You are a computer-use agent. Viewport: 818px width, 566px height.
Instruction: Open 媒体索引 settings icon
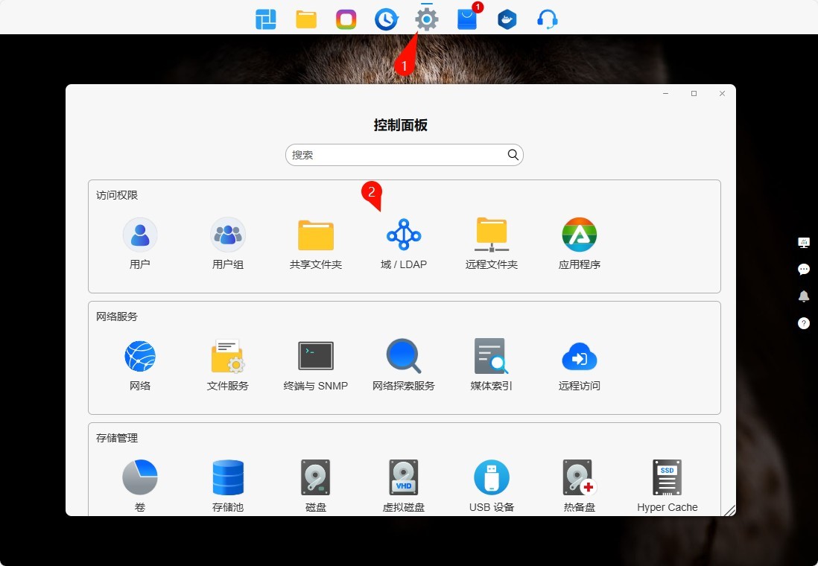tap(492, 356)
